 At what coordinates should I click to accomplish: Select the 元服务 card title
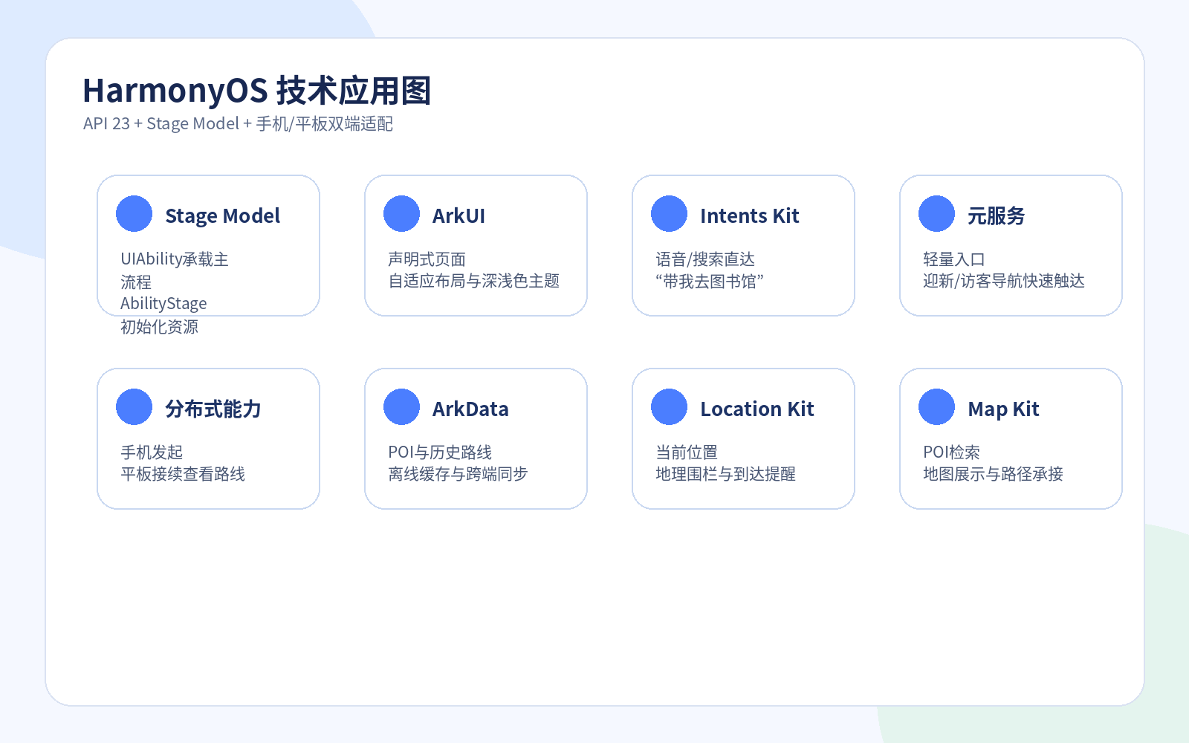pos(996,216)
